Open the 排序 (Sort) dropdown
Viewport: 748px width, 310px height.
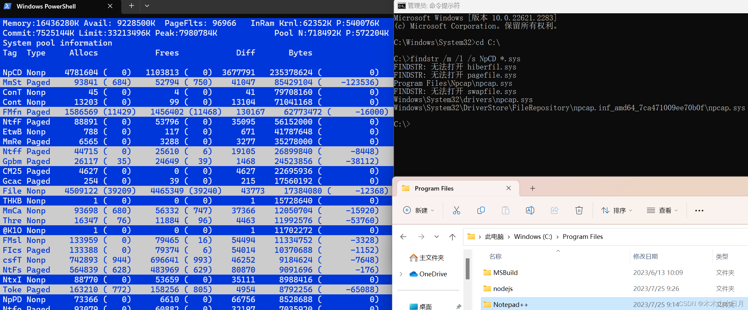point(617,210)
